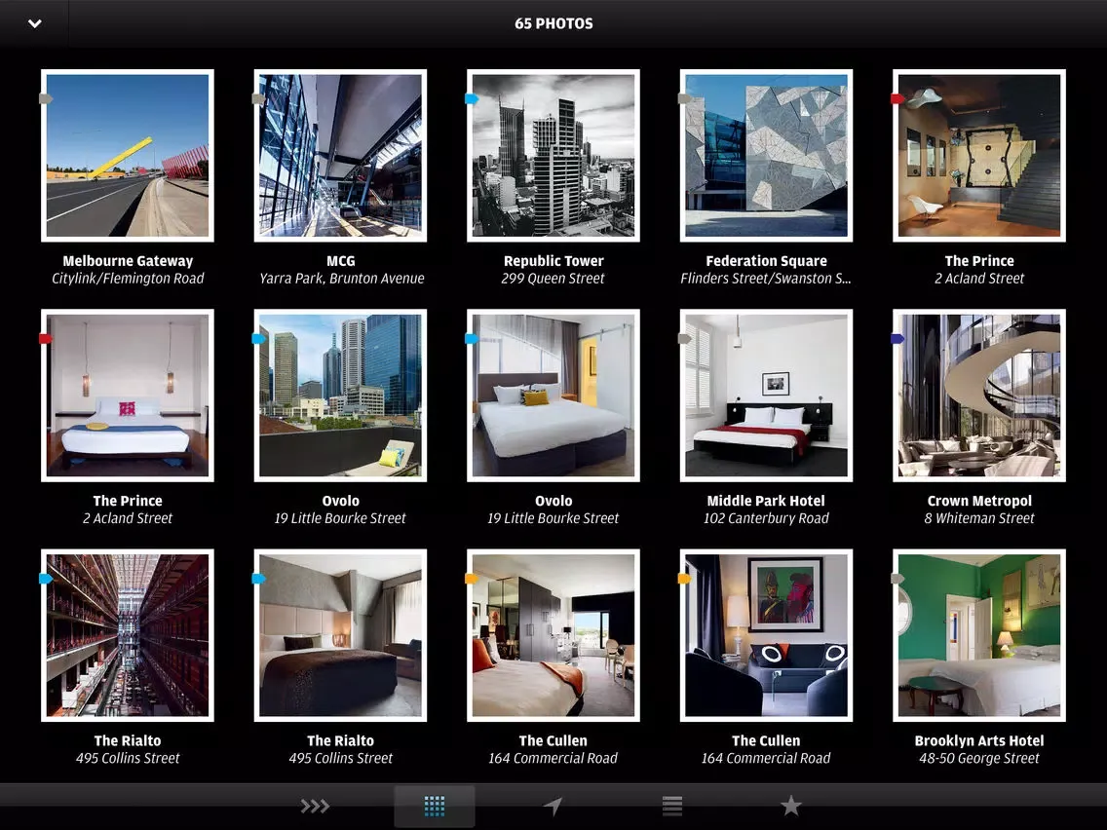Image resolution: width=1107 pixels, height=830 pixels.
Task: Click the grey tag on Melbourne Gateway
Action: [x=46, y=98]
